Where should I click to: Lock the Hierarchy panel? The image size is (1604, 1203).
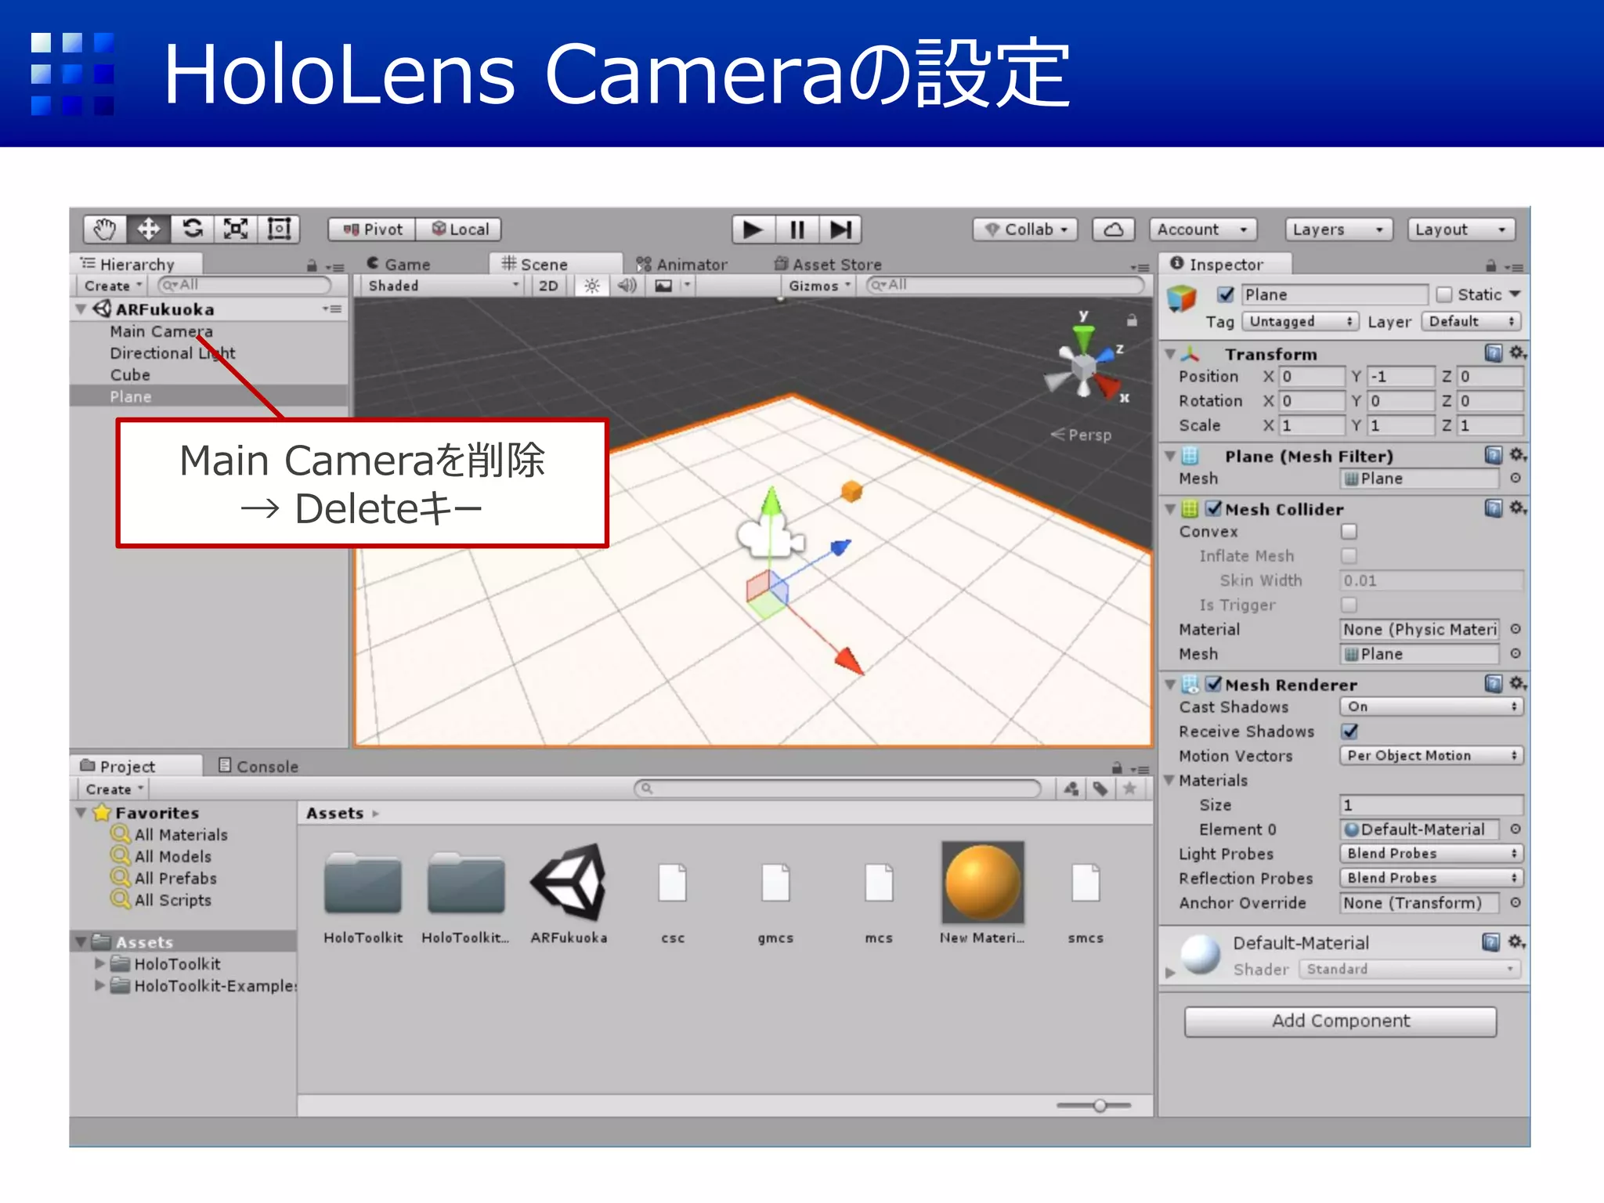312,266
